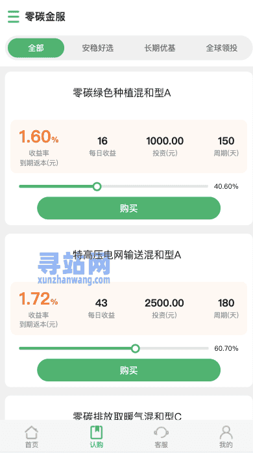Click the 零碳金服 app title

pyautogui.click(x=45, y=16)
